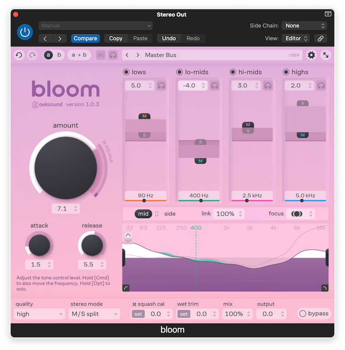The width and height of the screenshot is (345, 350).
Task: Click the M handle in the lo-mids band
Action: [x=200, y=161]
